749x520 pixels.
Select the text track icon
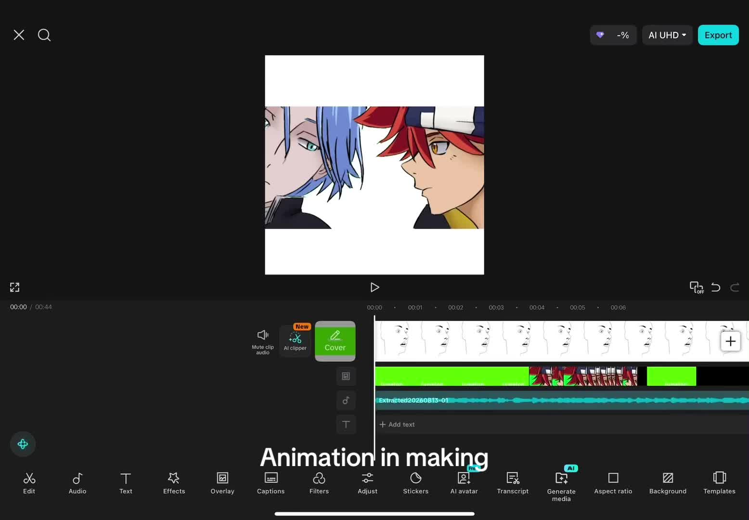pyautogui.click(x=346, y=424)
